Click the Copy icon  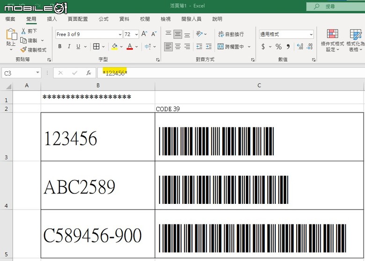pos(23,40)
